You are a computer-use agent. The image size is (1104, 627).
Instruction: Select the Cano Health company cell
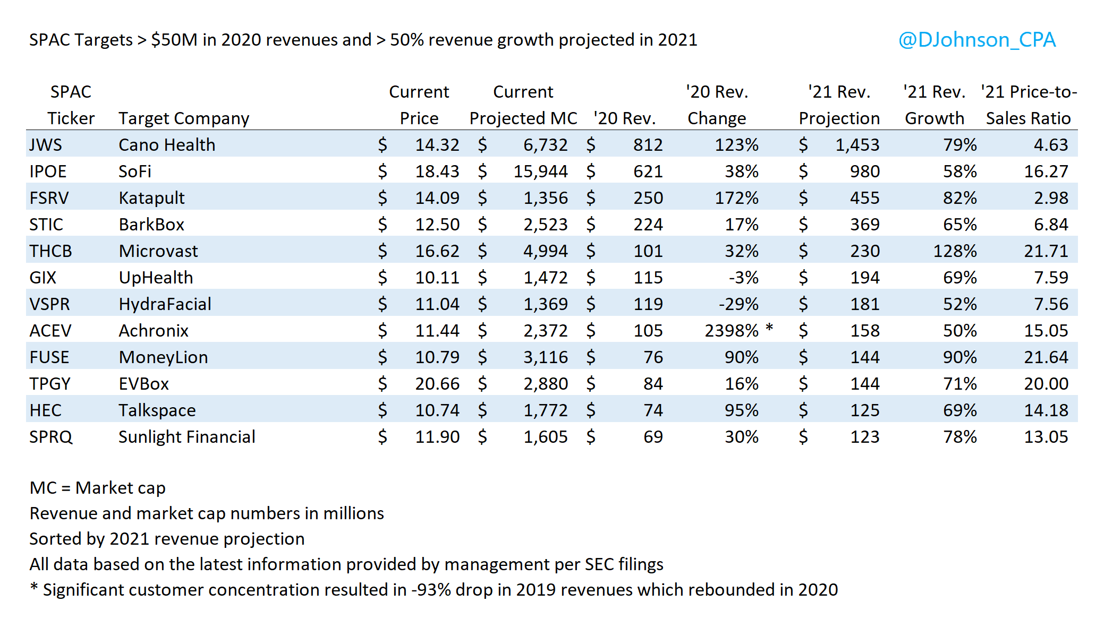[167, 145]
